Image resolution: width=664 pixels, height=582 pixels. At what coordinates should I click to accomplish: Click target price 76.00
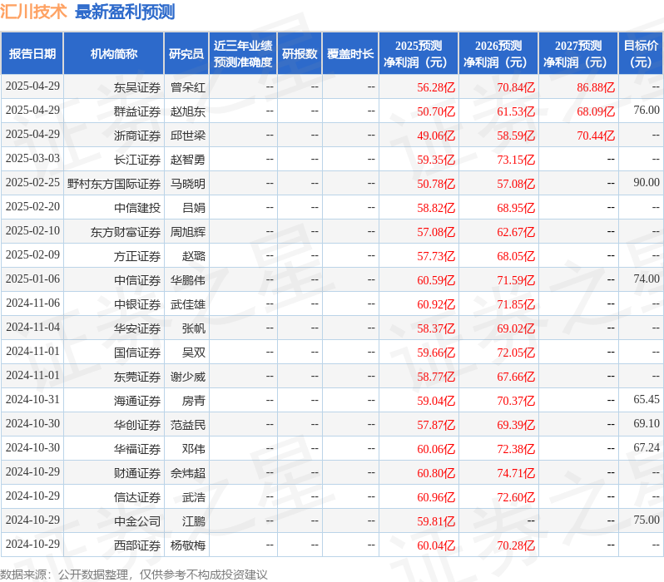(647, 110)
